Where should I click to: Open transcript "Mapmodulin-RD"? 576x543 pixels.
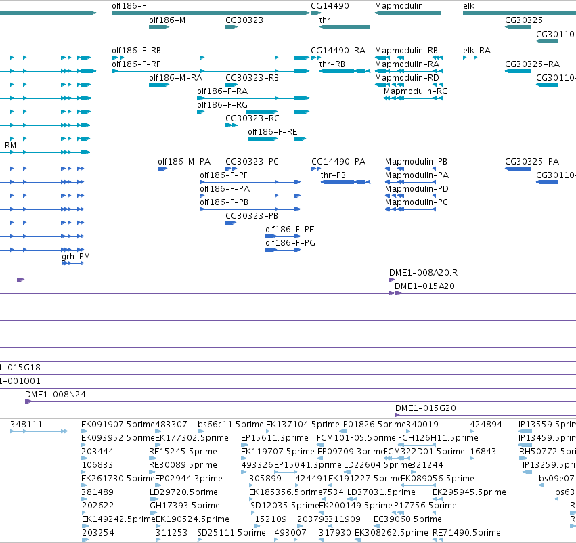pos(407,77)
